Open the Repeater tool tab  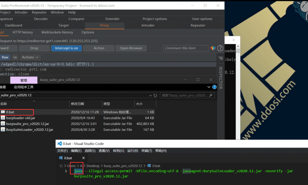point(198,25)
